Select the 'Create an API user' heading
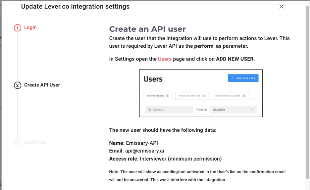310x190 pixels. (147, 29)
